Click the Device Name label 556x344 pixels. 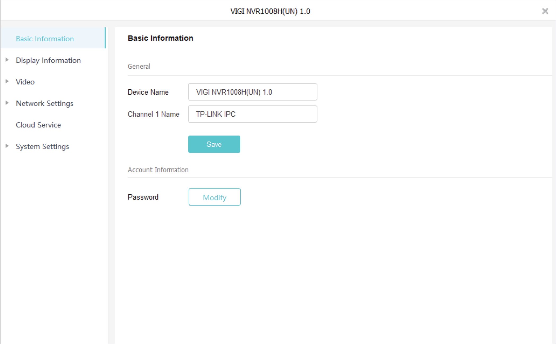[x=148, y=92]
